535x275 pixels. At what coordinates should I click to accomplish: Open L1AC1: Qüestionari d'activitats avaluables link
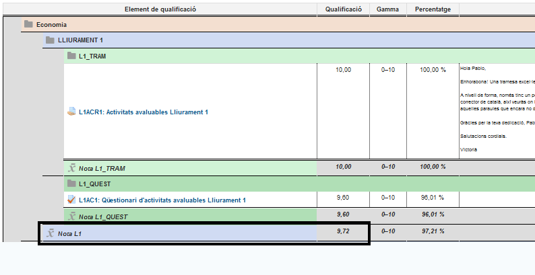(x=162, y=200)
